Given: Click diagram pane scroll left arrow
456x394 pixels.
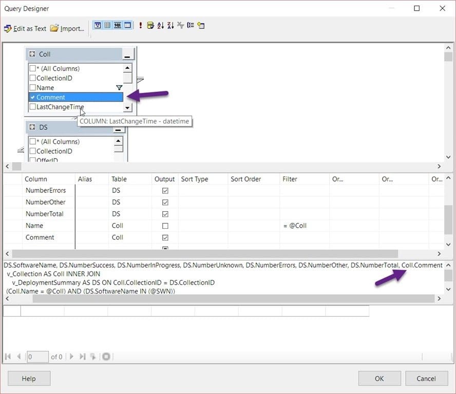Looking at the screenshot, I should point(8,166).
